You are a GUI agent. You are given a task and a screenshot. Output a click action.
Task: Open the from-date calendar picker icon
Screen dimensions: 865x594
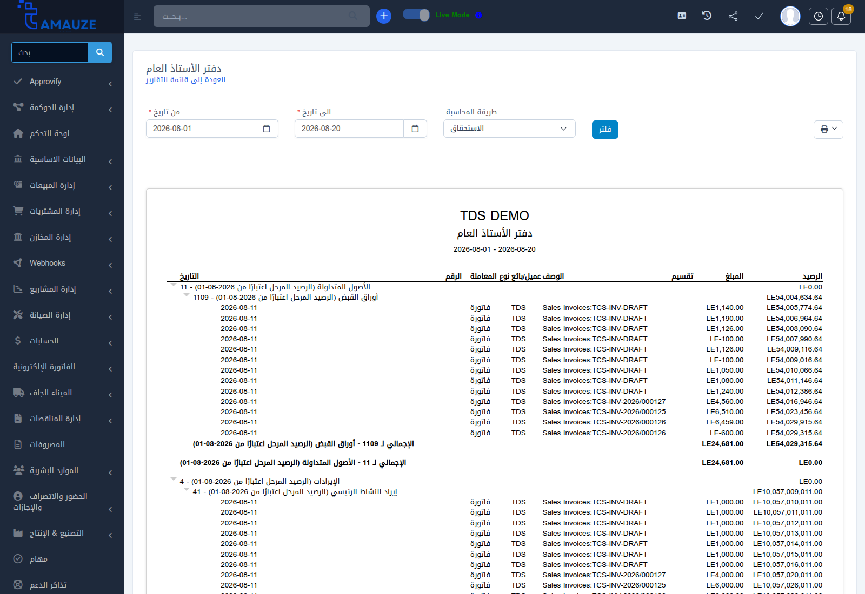[x=267, y=129]
